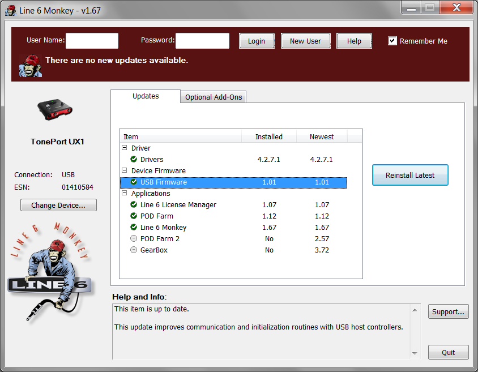Open the Change Device dialog
478x372 pixels.
click(x=58, y=205)
